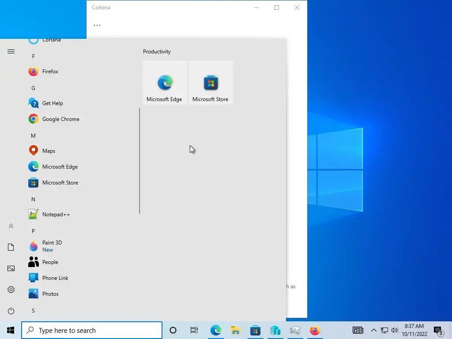The width and height of the screenshot is (452, 339).
Task: Open the clock and date flyout
Action: coord(414,330)
